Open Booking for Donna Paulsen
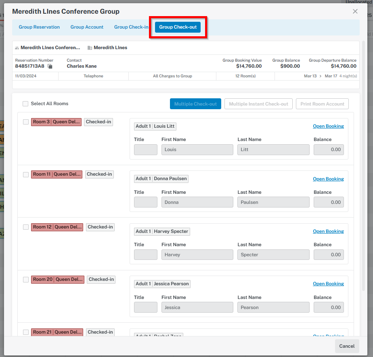The height and width of the screenshot is (357, 373). [x=328, y=179]
